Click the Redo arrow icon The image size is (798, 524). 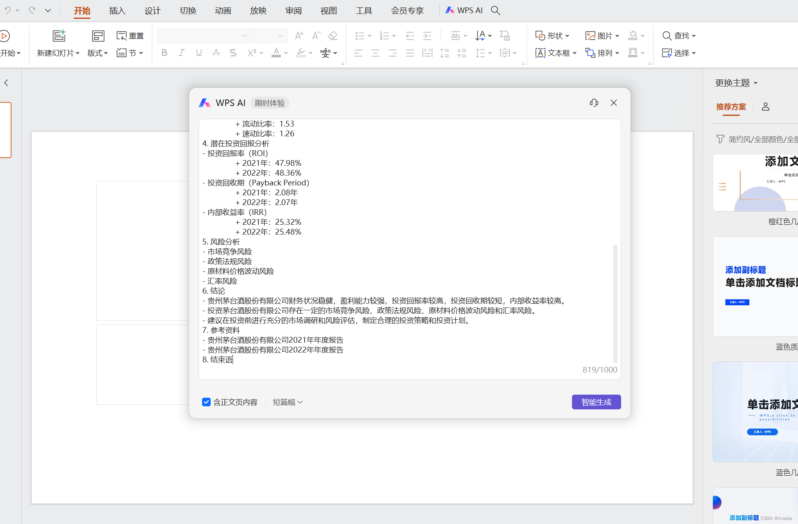pos(32,10)
